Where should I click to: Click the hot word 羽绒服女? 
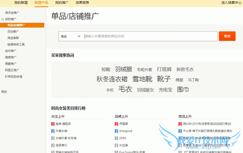point(145,90)
